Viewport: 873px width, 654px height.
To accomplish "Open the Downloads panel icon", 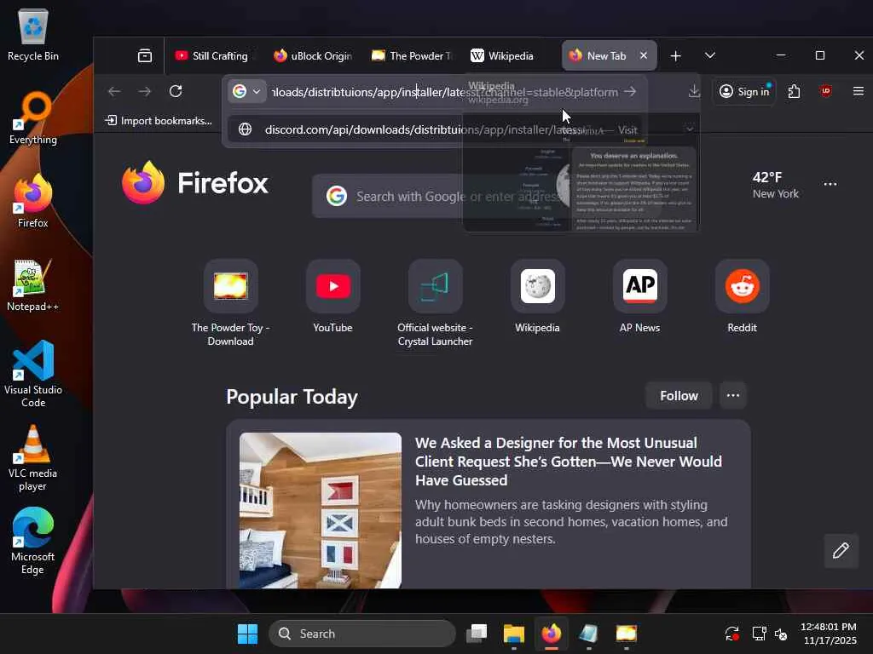I will 694,91.
